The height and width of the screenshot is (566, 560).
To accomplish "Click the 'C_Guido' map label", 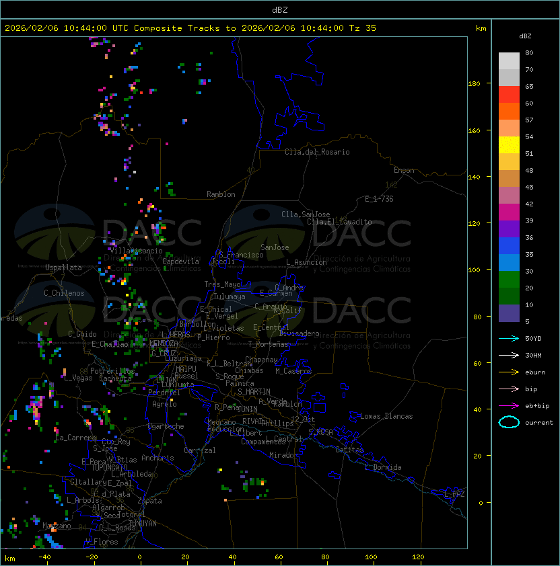I will click(x=82, y=334).
